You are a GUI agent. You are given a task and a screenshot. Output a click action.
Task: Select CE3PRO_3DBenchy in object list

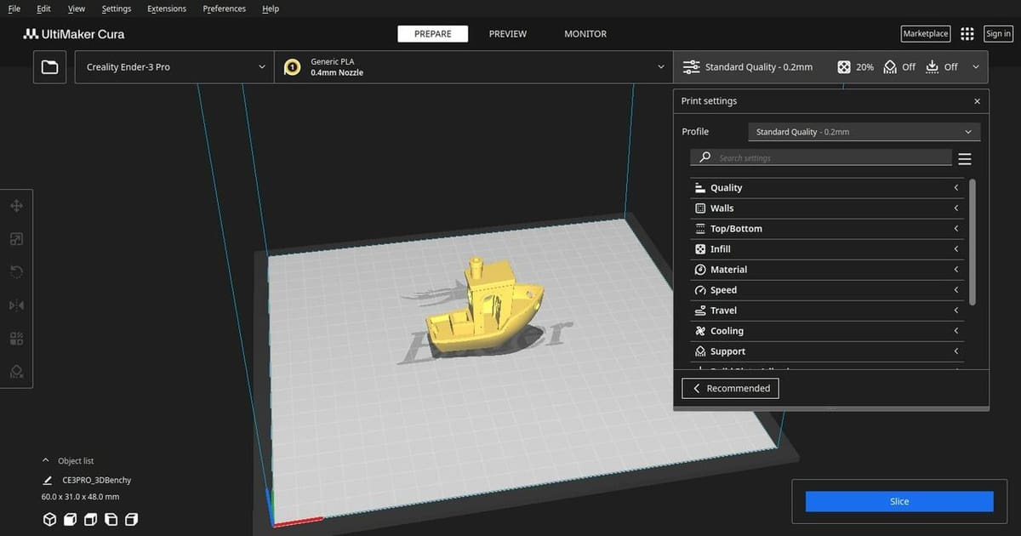click(97, 481)
